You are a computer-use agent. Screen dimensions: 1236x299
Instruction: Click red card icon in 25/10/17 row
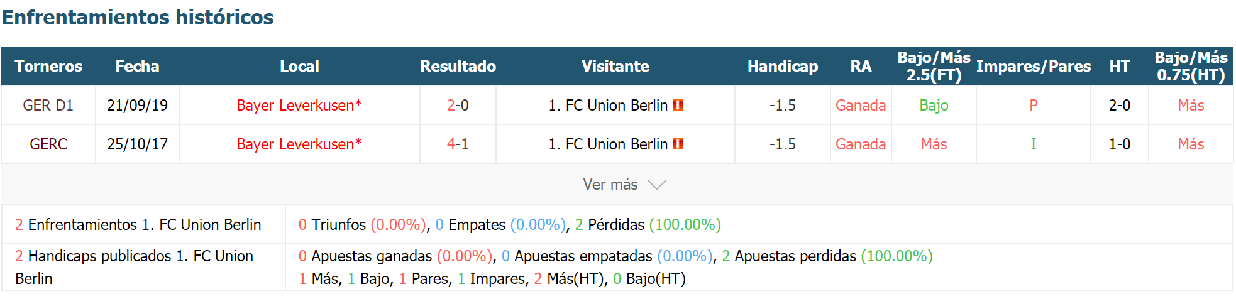click(x=678, y=144)
